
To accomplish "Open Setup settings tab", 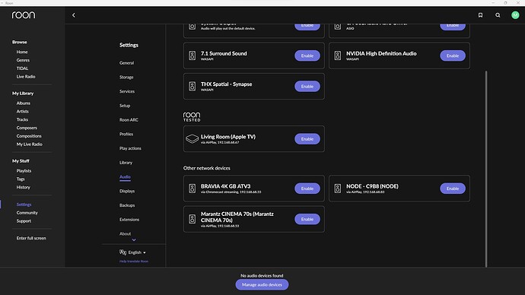I will pos(125,106).
